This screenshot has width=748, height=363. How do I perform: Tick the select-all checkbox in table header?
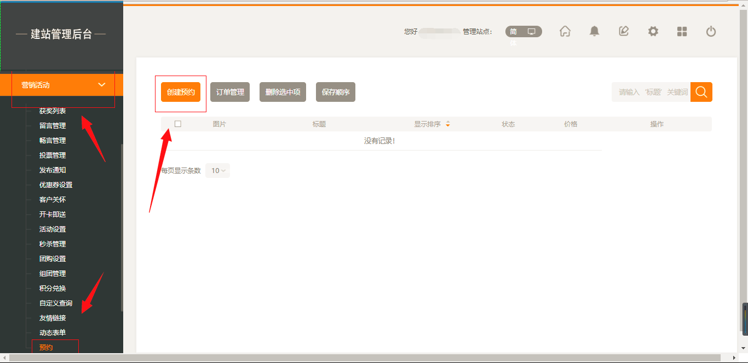[x=178, y=124]
